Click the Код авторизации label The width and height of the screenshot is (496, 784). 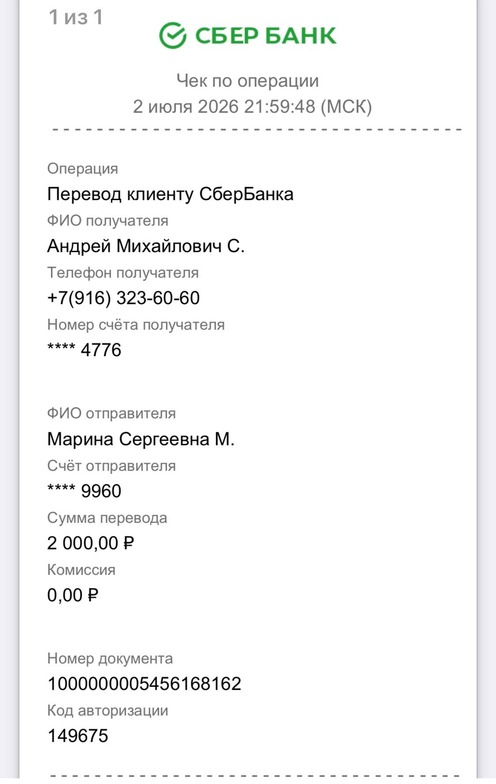[108, 710]
